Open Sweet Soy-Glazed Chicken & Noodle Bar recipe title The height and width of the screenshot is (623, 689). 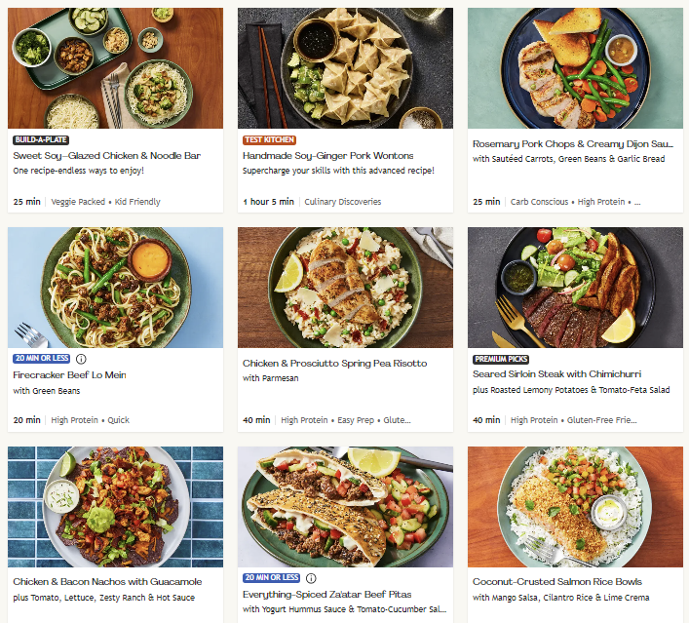[106, 156]
